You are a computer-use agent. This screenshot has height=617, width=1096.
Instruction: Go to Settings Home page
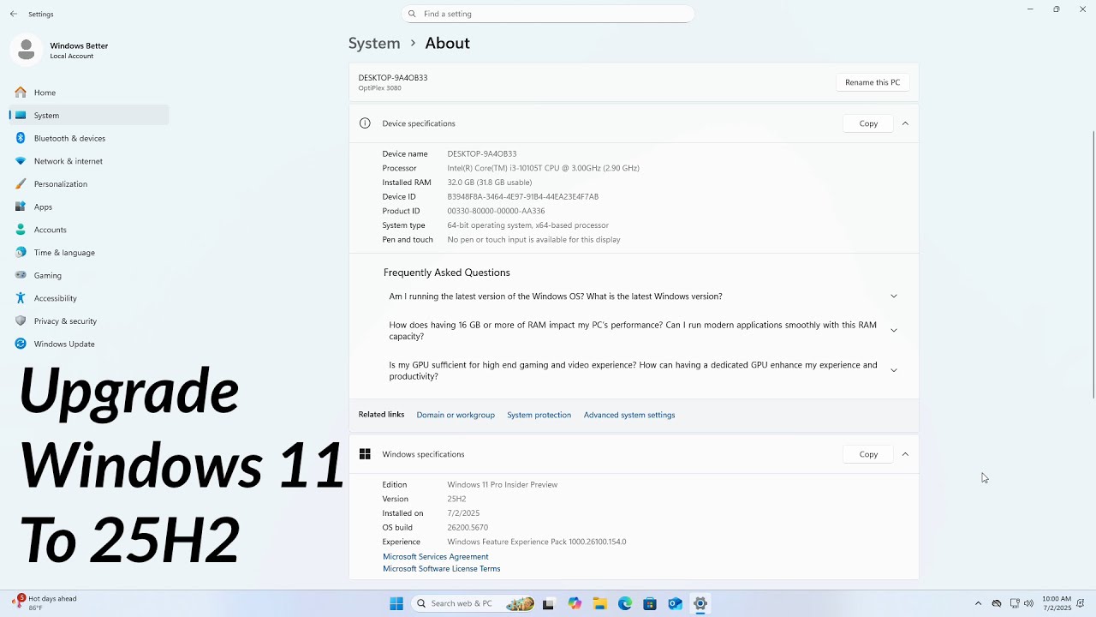point(89,93)
